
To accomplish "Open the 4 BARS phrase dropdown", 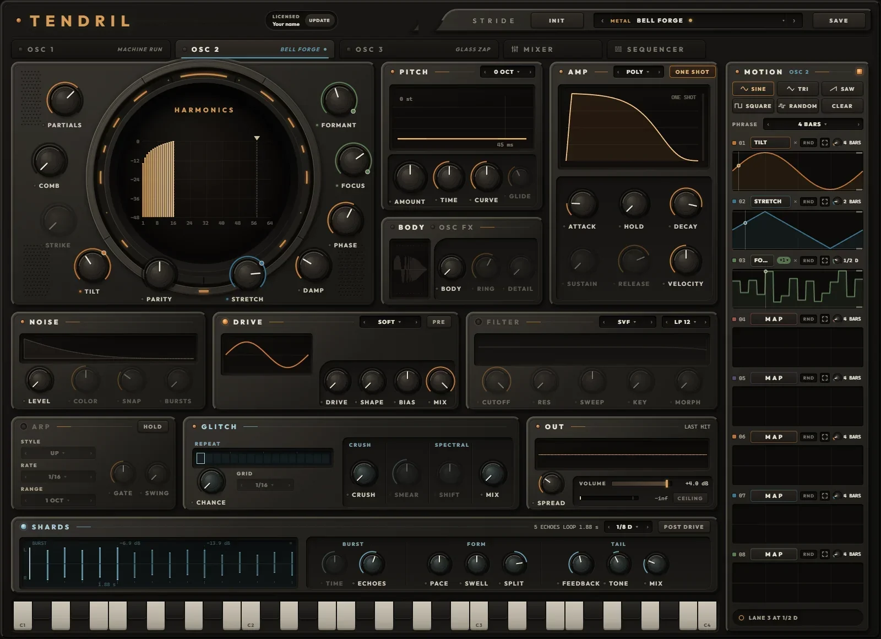I will [812, 124].
